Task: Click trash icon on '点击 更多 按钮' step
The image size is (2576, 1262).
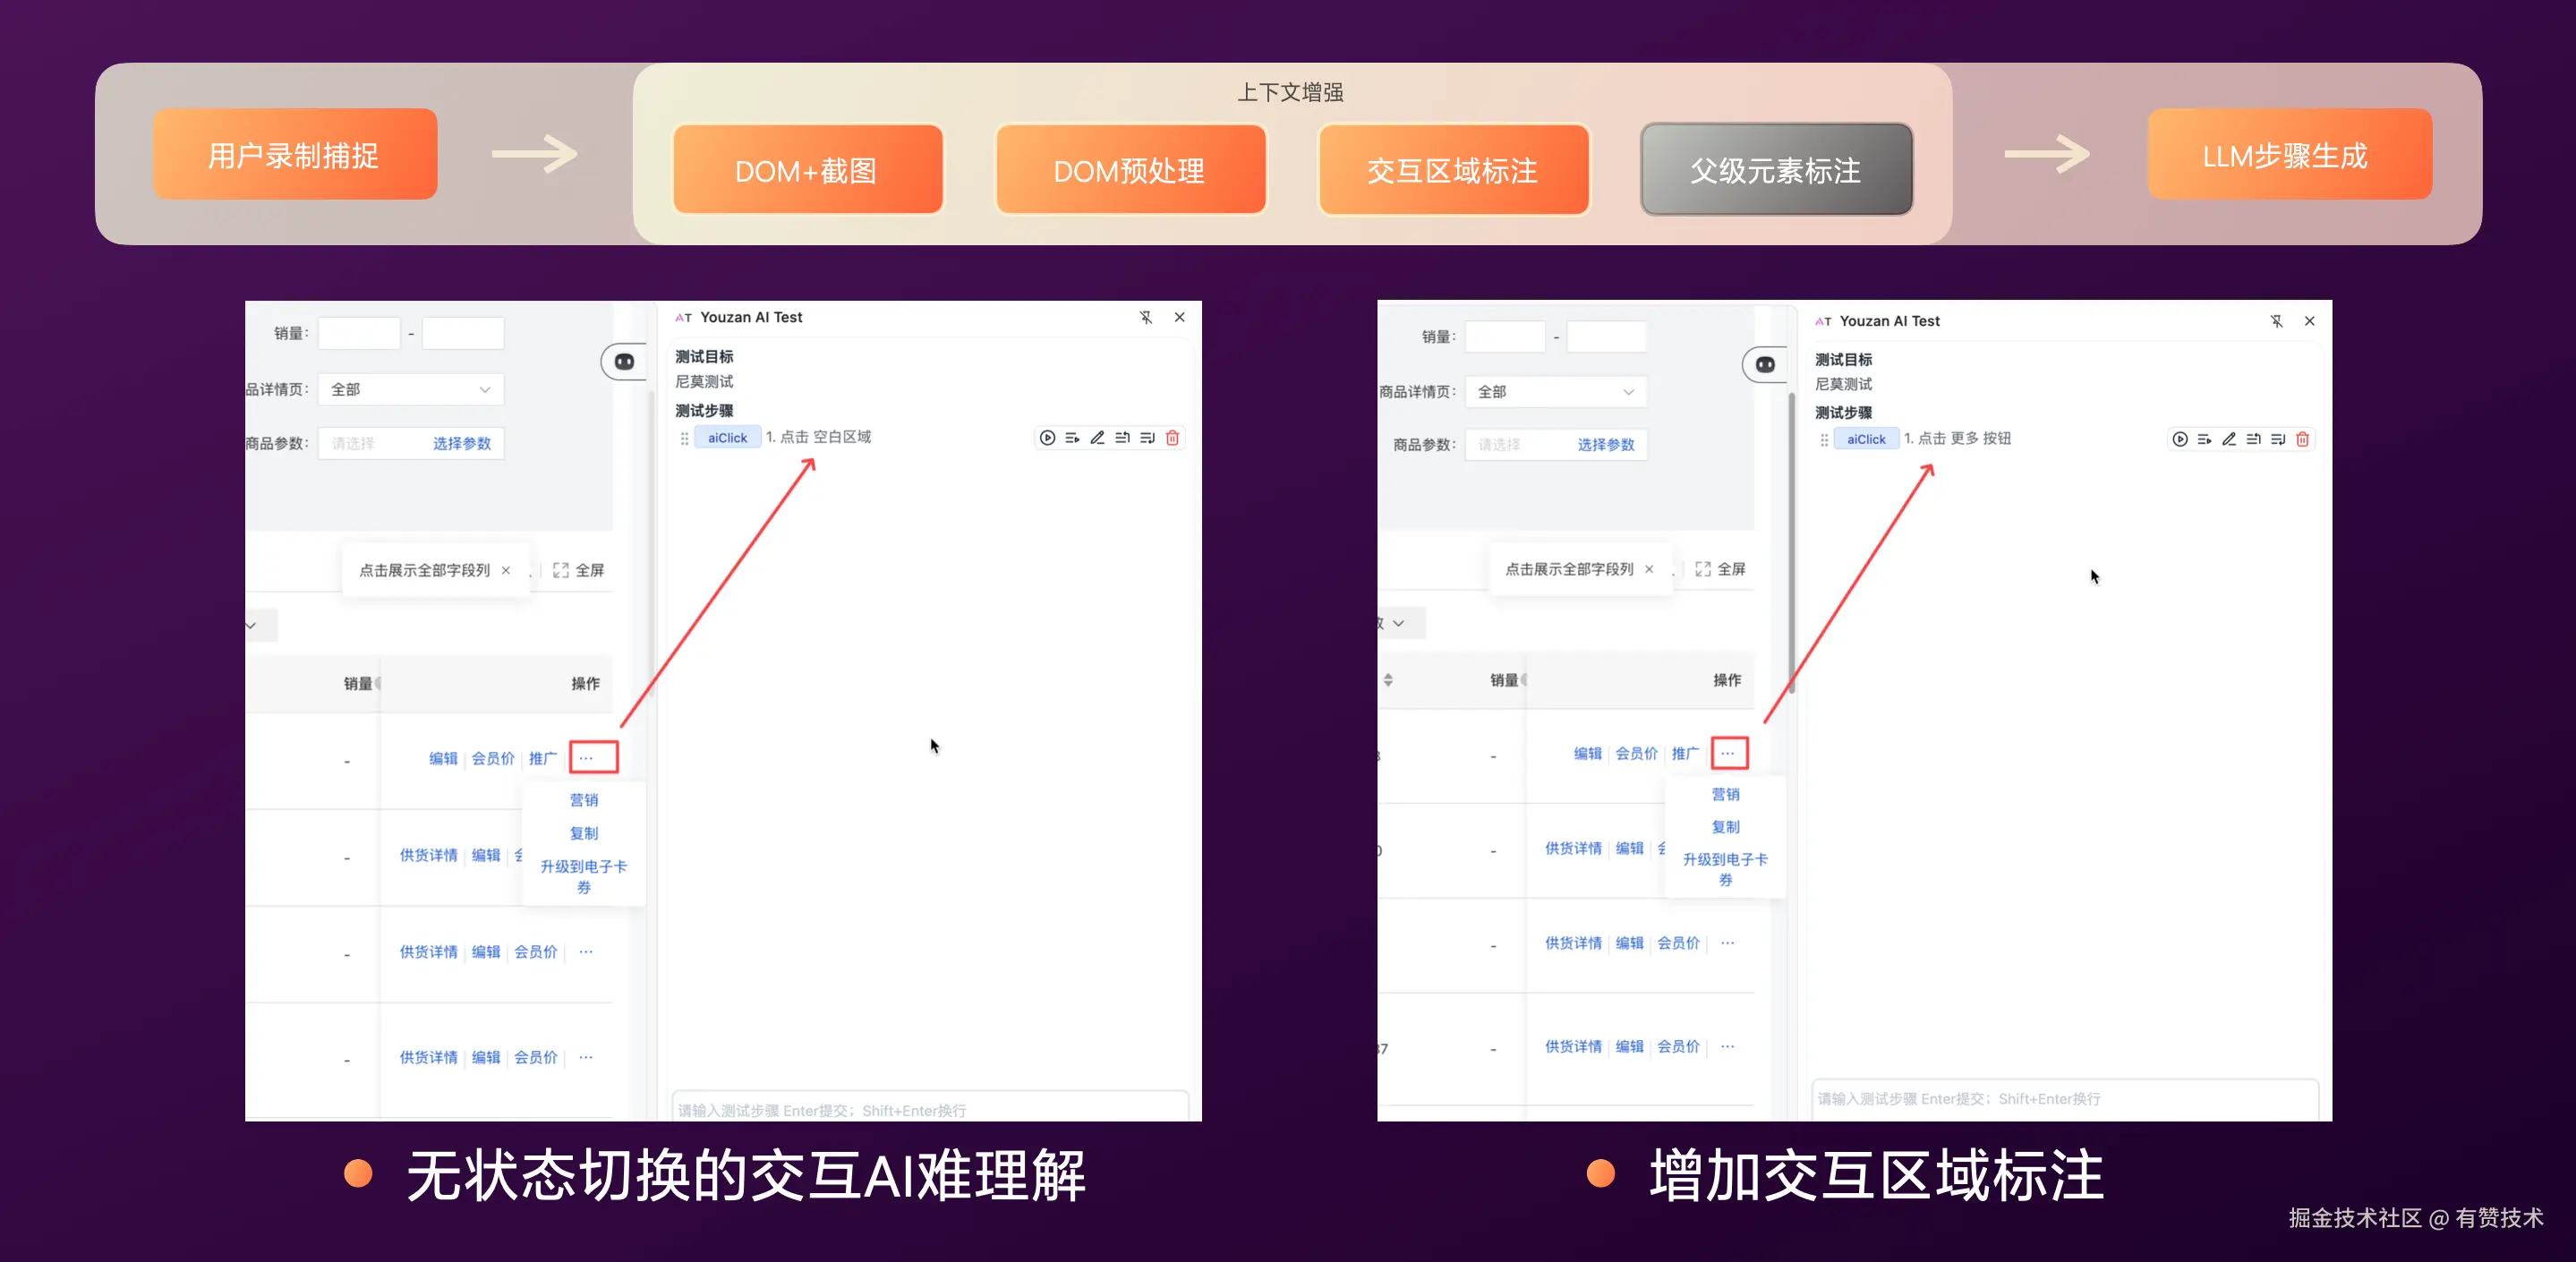Action: pos(2303,439)
